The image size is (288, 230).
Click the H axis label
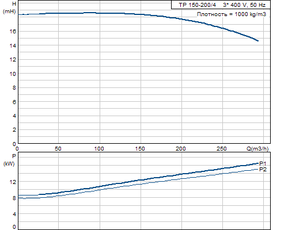9,7
